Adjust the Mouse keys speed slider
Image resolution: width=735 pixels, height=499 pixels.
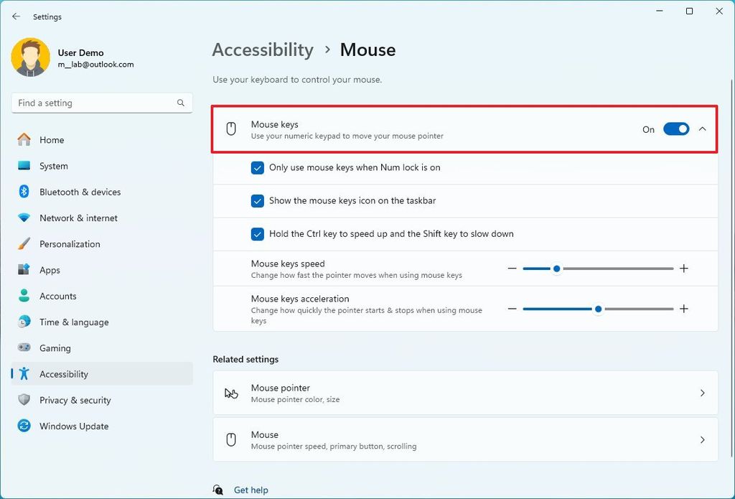(x=557, y=269)
